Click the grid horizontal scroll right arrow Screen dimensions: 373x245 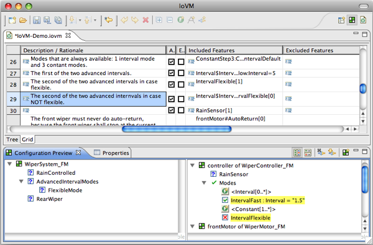355,129
